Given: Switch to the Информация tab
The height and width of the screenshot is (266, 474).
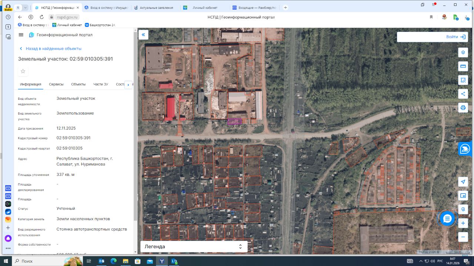Looking at the screenshot, I should click(31, 84).
